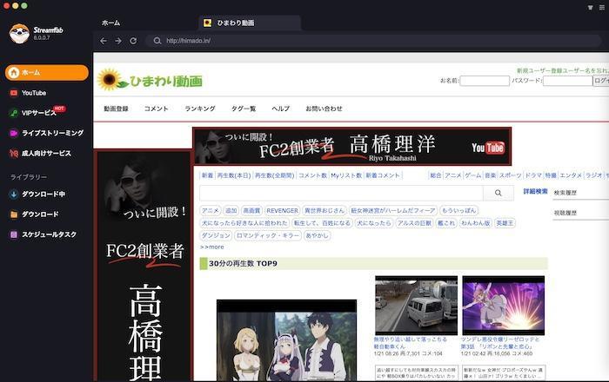Viewport: 609px width, 382px height.
Task: Click the StreamFab sloth logo
Action: point(19,33)
